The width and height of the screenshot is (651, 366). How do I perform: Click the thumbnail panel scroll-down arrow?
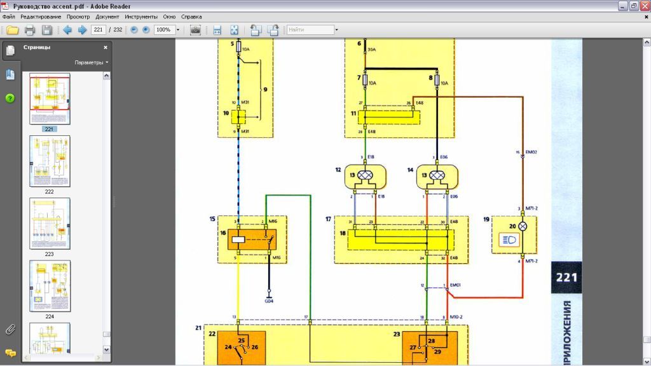point(107,349)
